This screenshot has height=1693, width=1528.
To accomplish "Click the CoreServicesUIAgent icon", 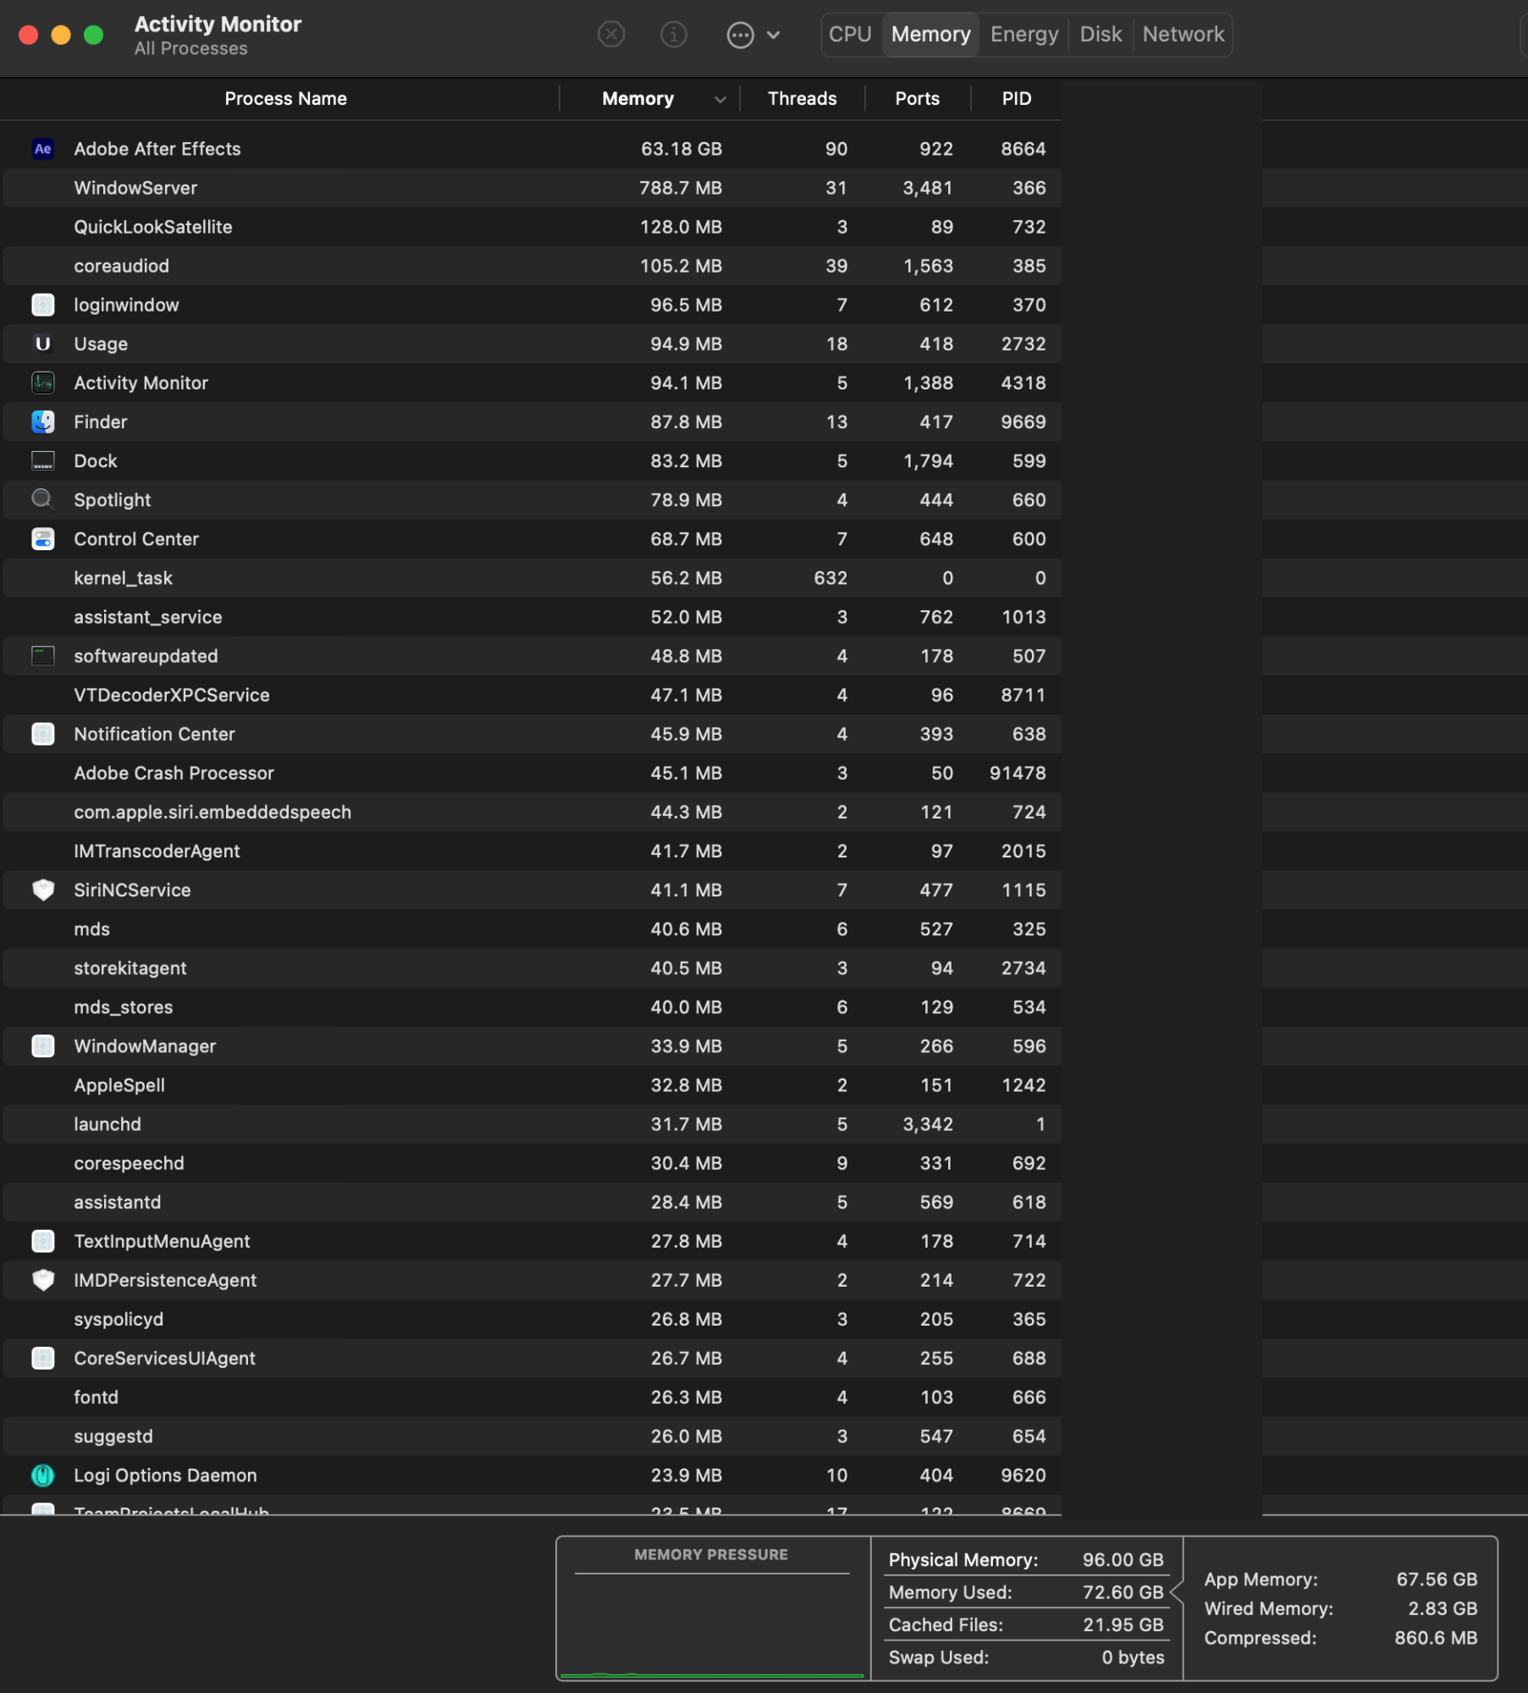I will (43, 1358).
